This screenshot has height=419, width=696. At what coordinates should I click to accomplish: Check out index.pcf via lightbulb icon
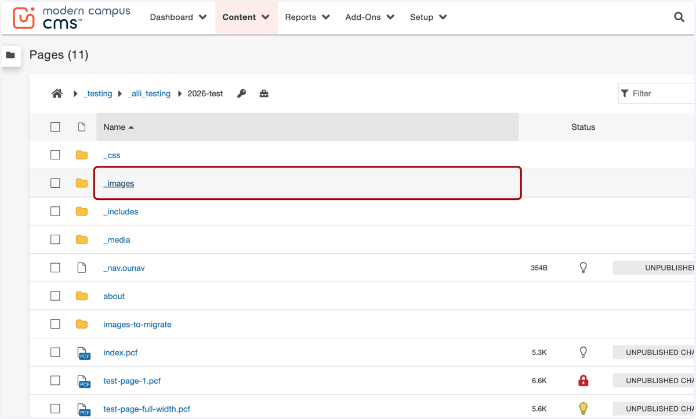583,352
